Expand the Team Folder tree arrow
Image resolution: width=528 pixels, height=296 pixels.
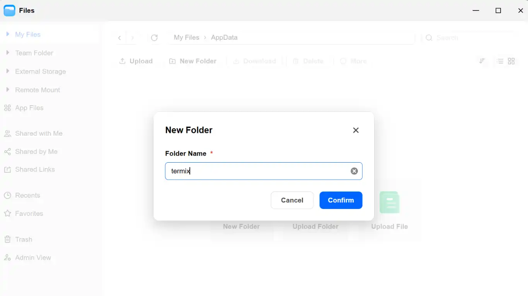7,53
